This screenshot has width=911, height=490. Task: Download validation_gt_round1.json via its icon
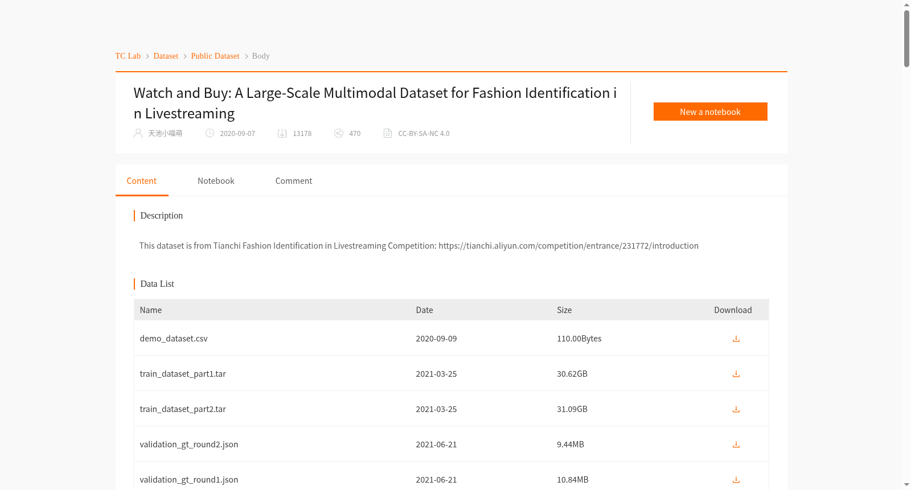[736, 480]
